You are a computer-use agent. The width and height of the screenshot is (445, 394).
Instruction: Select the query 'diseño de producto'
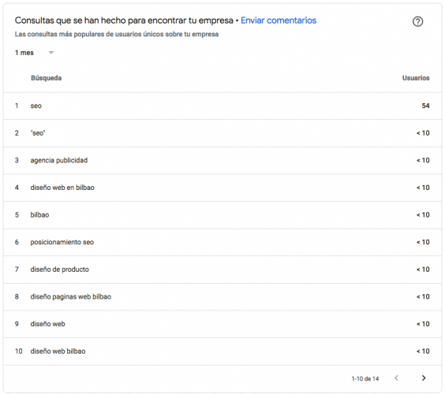click(60, 269)
